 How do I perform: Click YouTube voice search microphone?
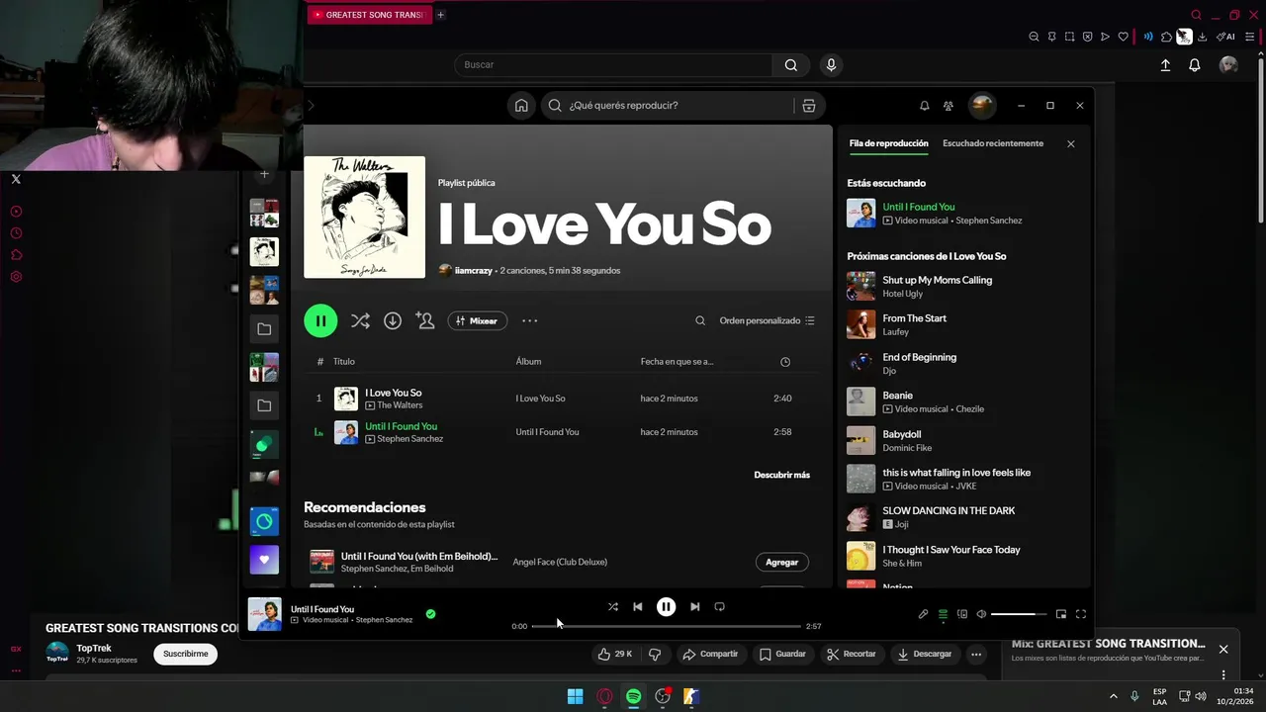pos(831,64)
